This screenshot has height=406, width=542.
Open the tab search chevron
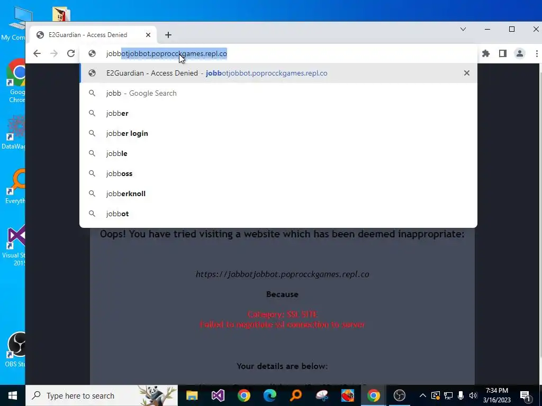tap(463, 30)
